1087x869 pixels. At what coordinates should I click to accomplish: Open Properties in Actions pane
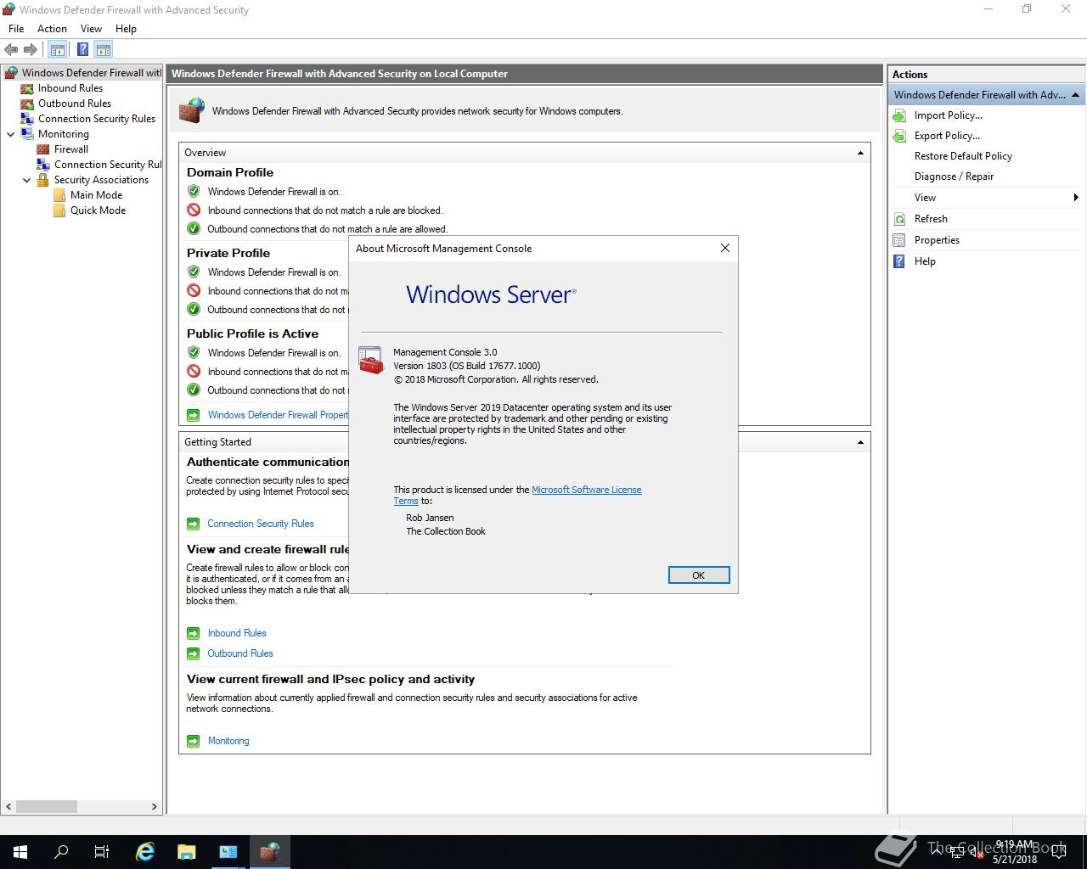click(937, 240)
